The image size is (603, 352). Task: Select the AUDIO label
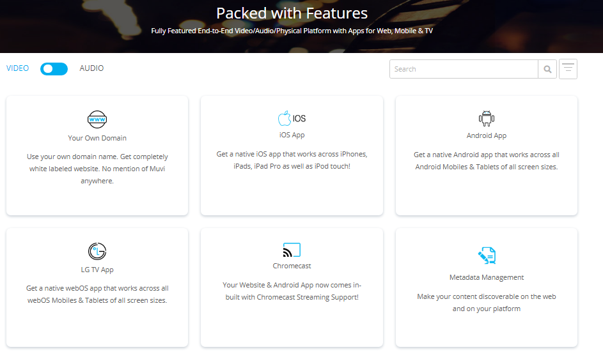pos(91,68)
